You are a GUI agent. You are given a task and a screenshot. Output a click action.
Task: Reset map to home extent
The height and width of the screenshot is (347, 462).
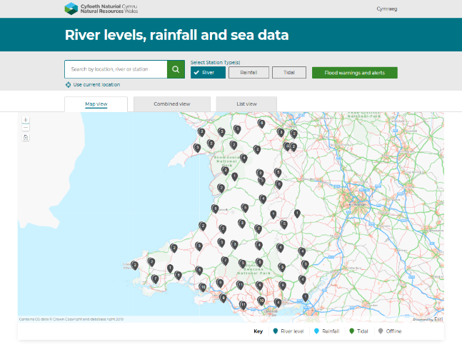26,137
